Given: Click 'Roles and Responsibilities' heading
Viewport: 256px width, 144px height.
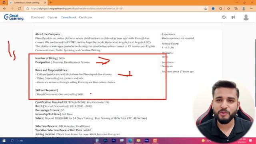Looking at the screenshot, I should click(x=51, y=70).
